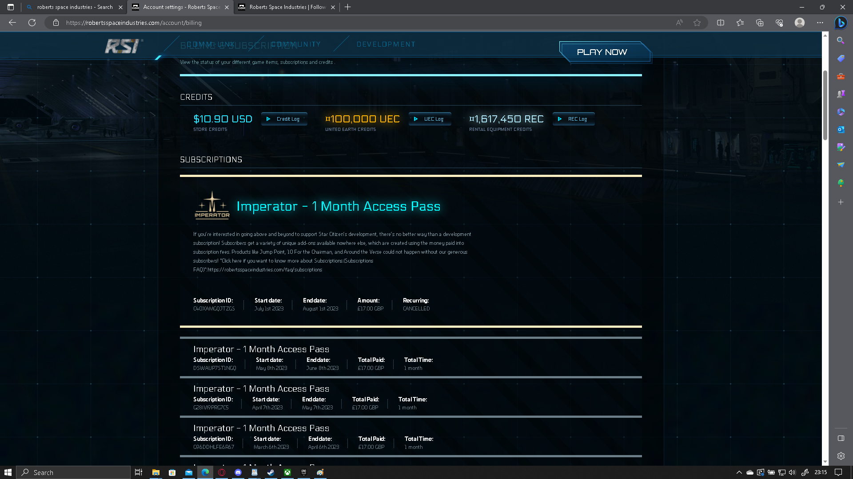
Task: Select COMMUNITY in the site navigation
Action: [x=295, y=44]
